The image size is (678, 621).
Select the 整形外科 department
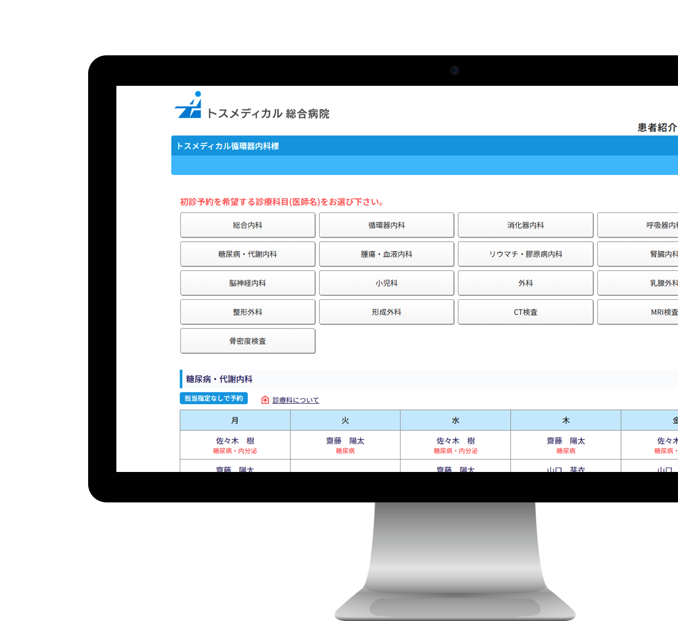coord(247,312)
